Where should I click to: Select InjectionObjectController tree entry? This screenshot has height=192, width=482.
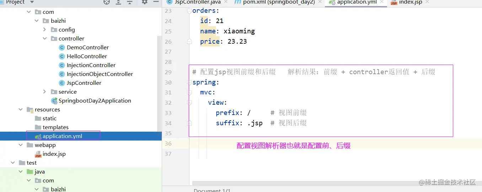click(100, 74)
